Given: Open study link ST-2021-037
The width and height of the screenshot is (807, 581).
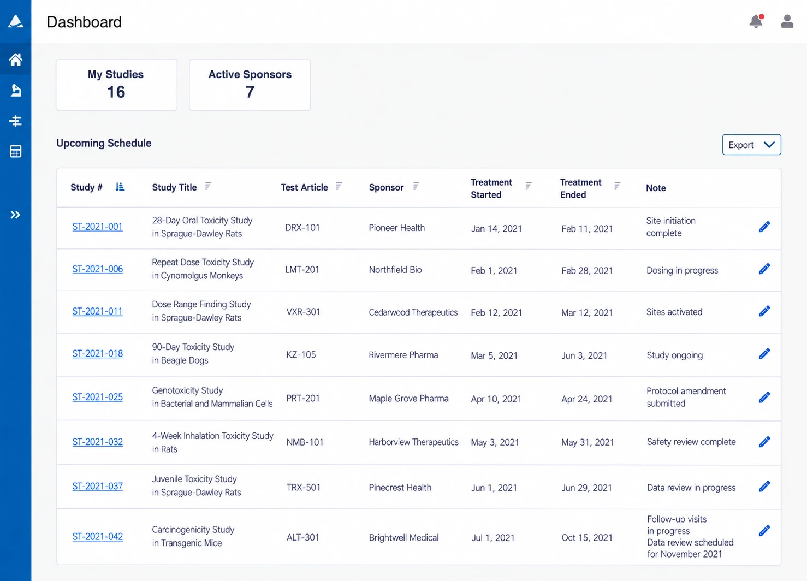Looking at the screenshot, I should click(x=98, y=486).
